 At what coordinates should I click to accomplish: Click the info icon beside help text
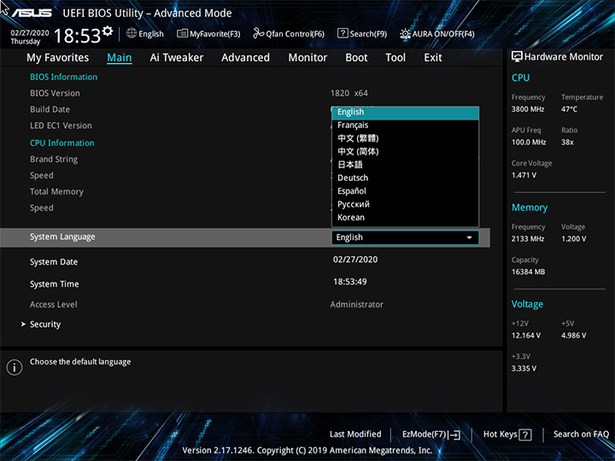tap(15, 367)
